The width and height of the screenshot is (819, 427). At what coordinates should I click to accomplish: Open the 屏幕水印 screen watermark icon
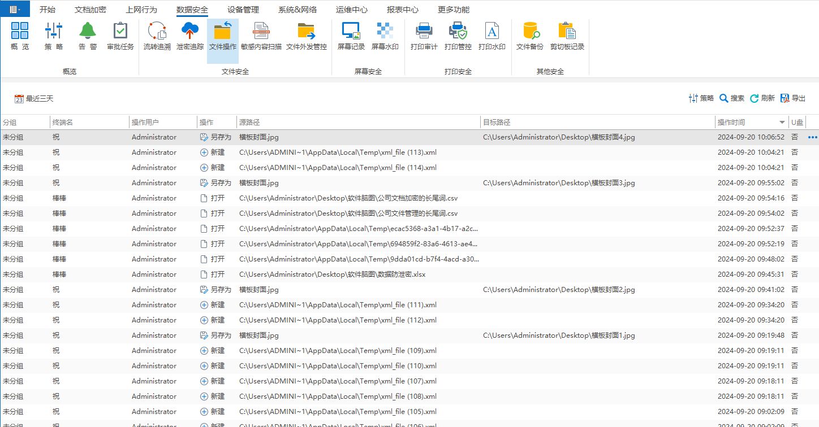385,37
